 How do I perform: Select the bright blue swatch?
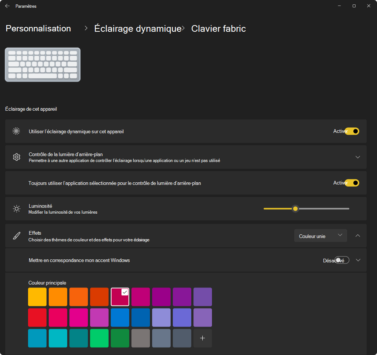pyautogui.click(x=120, y=317)
